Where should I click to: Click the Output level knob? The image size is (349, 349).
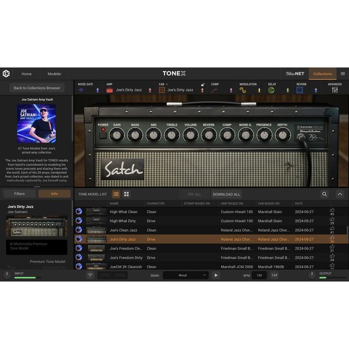pyautogui.click(x=312, y=275)
